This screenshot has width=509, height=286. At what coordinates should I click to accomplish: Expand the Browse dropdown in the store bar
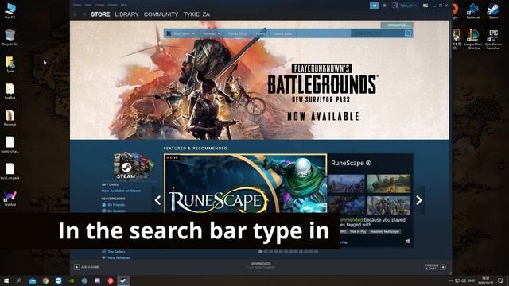(x=212, y=33)
